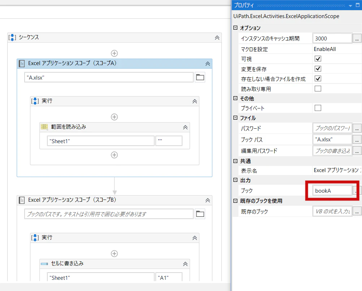Click the "Sheet1" field in 範囲を読み込み
Screen dimensions: 362x291
[101, 141]
